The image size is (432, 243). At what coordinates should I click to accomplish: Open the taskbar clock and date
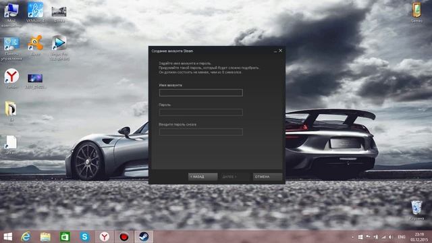click(x=419, y=237)
